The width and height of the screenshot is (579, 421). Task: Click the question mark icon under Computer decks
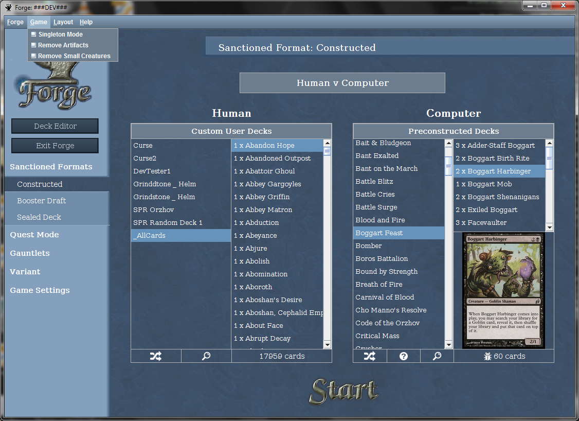(404, 356)
